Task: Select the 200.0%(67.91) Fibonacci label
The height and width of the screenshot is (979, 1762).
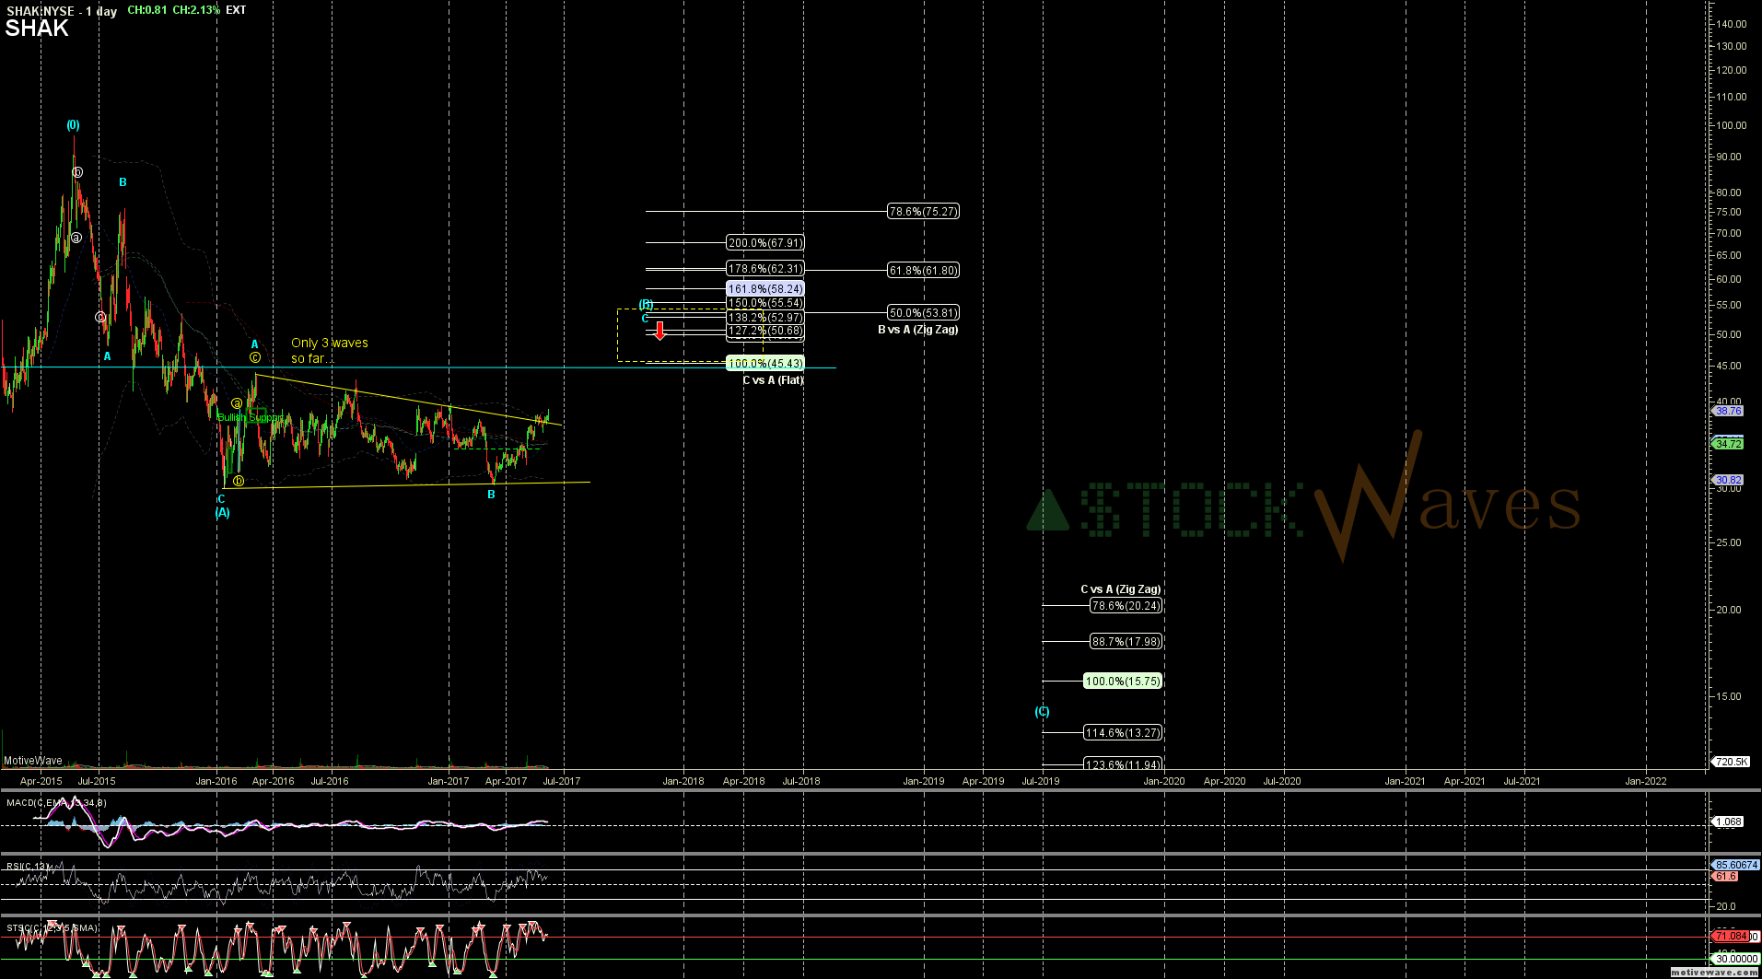Action: (765, 243)
